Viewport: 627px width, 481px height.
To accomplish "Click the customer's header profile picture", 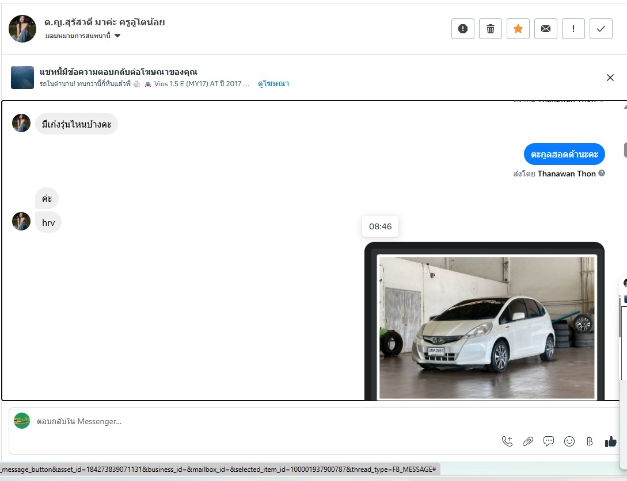I will 23,29.
